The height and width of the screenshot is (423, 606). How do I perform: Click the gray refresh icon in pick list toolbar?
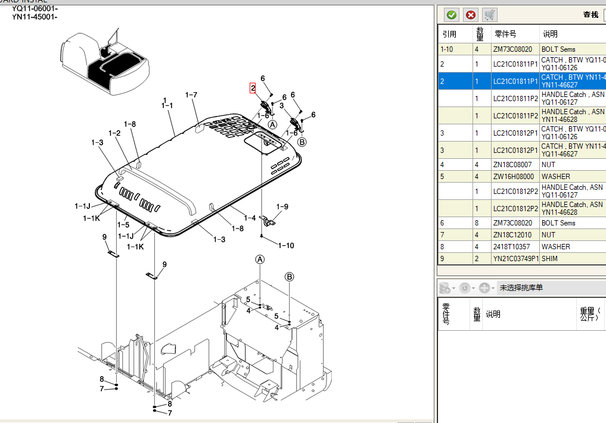click(x=465, y=288)
